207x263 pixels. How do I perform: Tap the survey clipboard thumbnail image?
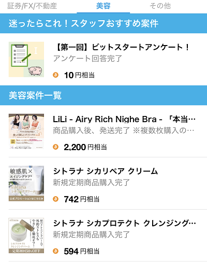(26, 60)
